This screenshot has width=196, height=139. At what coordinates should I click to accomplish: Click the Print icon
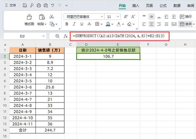click(x=39, y=6)
